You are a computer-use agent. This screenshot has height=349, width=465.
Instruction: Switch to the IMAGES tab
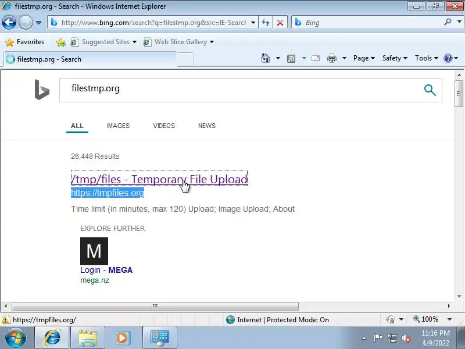118,126
